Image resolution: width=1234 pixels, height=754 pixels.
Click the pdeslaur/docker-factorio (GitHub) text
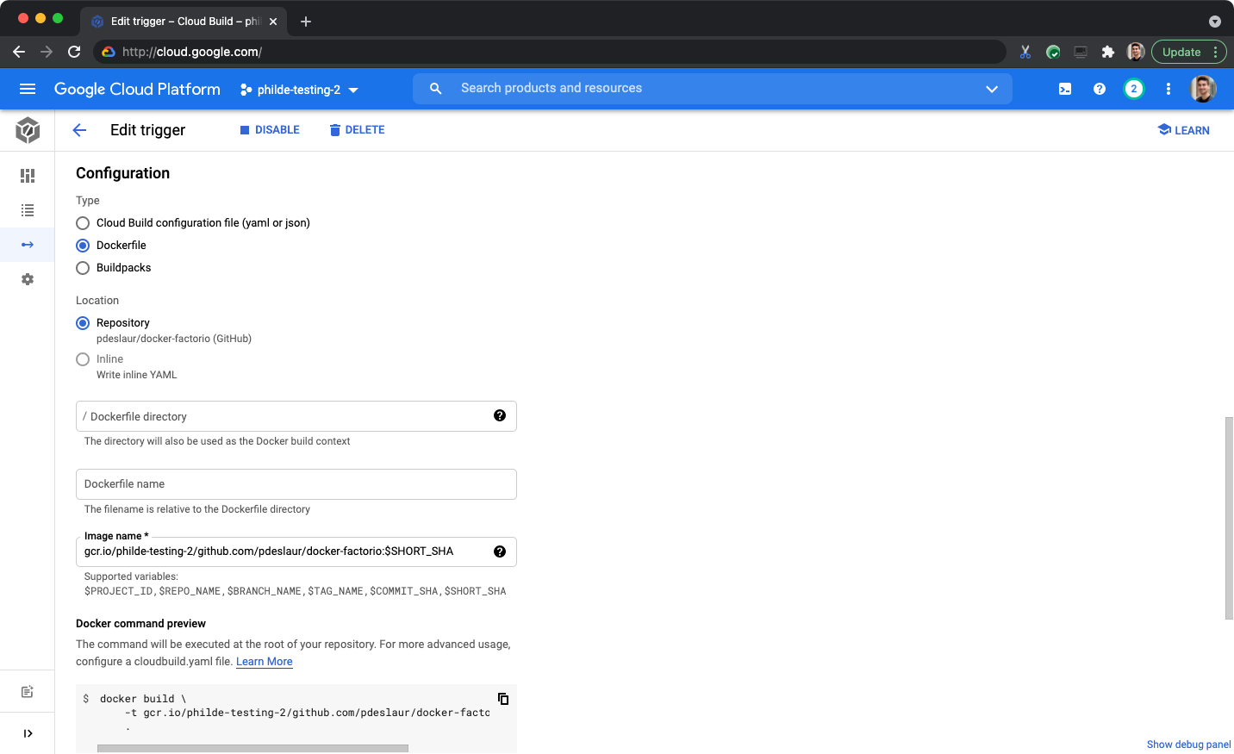[174, 339]
